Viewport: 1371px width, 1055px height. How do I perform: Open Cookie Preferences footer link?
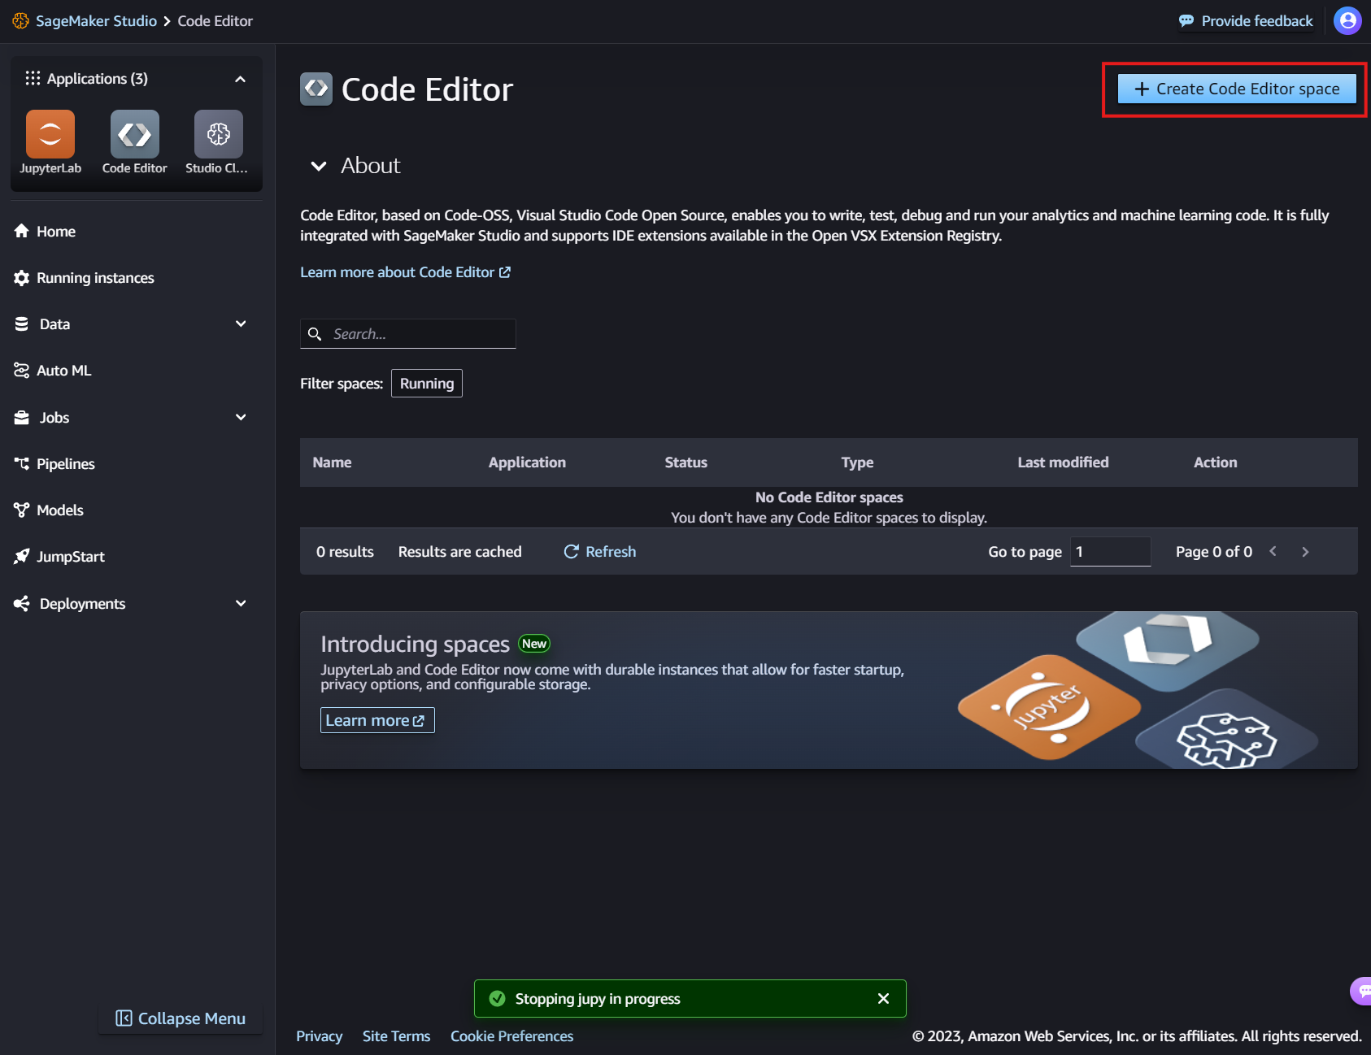[511, 1036]
